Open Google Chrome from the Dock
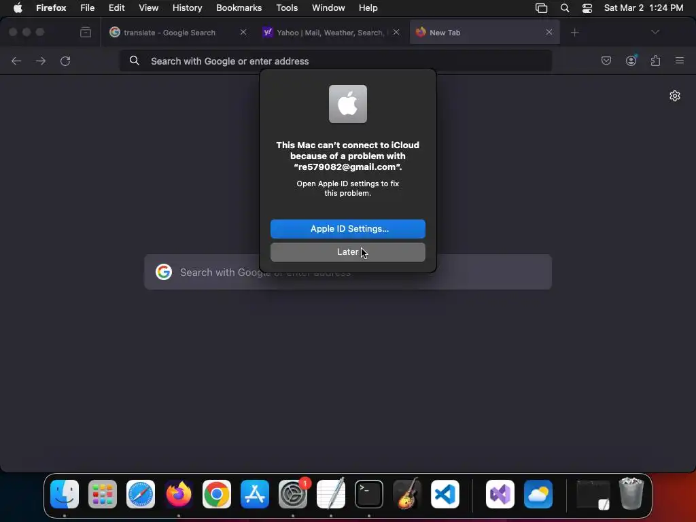 (x=217, y=494)
